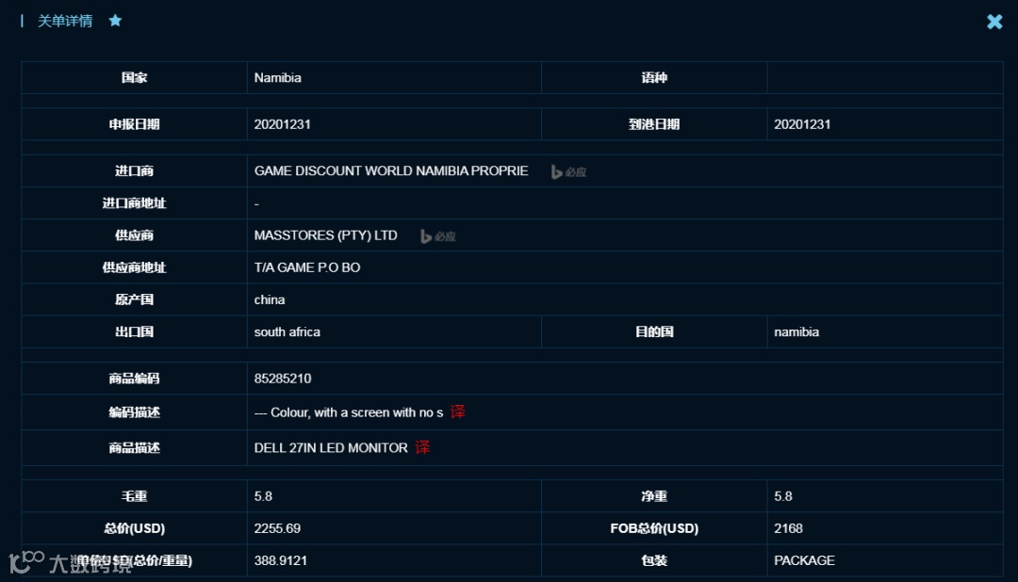Click the export country value south africa

click(x=287, y=331)
